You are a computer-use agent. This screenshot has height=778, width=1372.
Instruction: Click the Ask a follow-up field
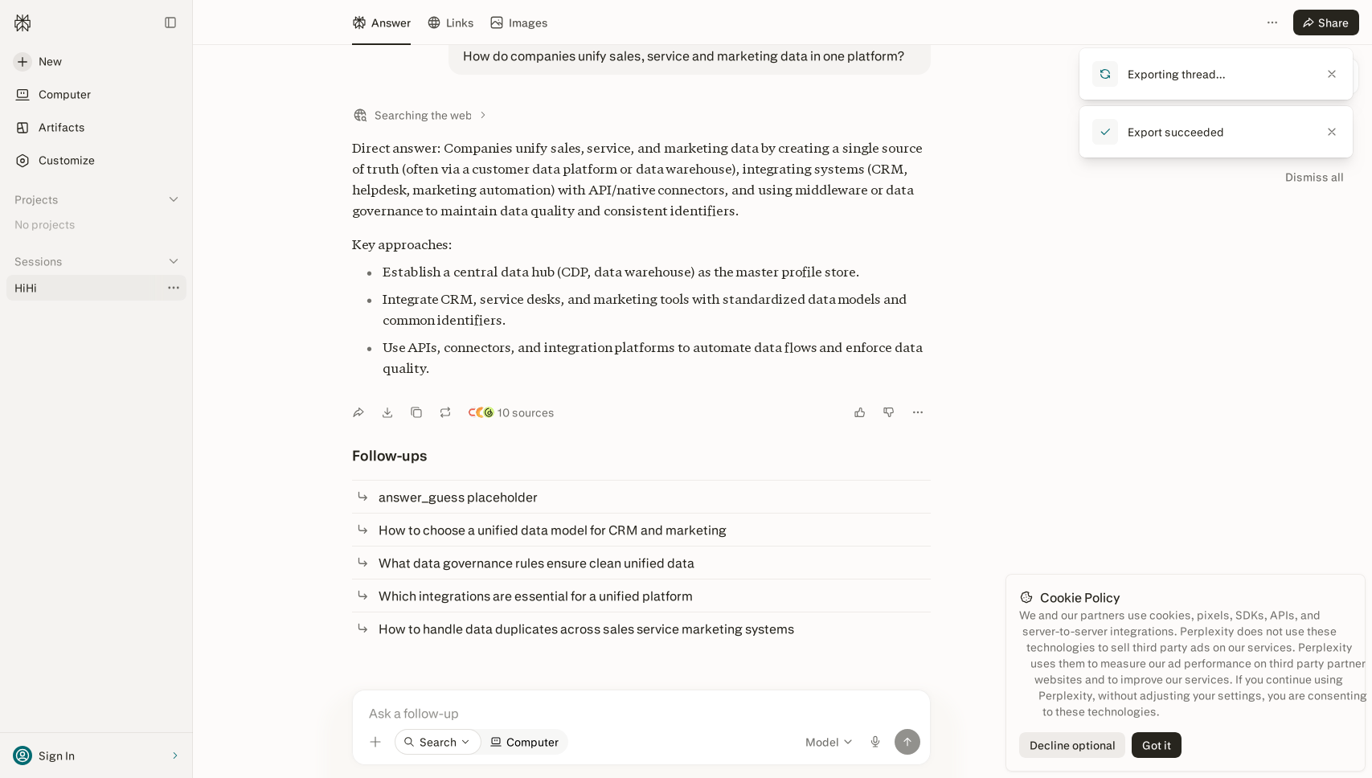[641, 713]
